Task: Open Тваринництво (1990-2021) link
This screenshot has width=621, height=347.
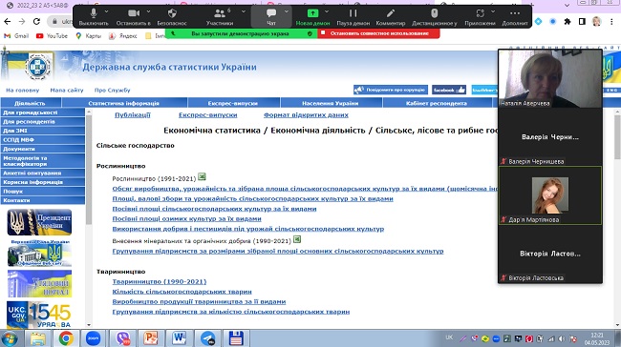Action: (x=160, y=281)
